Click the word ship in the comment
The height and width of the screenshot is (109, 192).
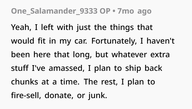(x=133, y=68)
